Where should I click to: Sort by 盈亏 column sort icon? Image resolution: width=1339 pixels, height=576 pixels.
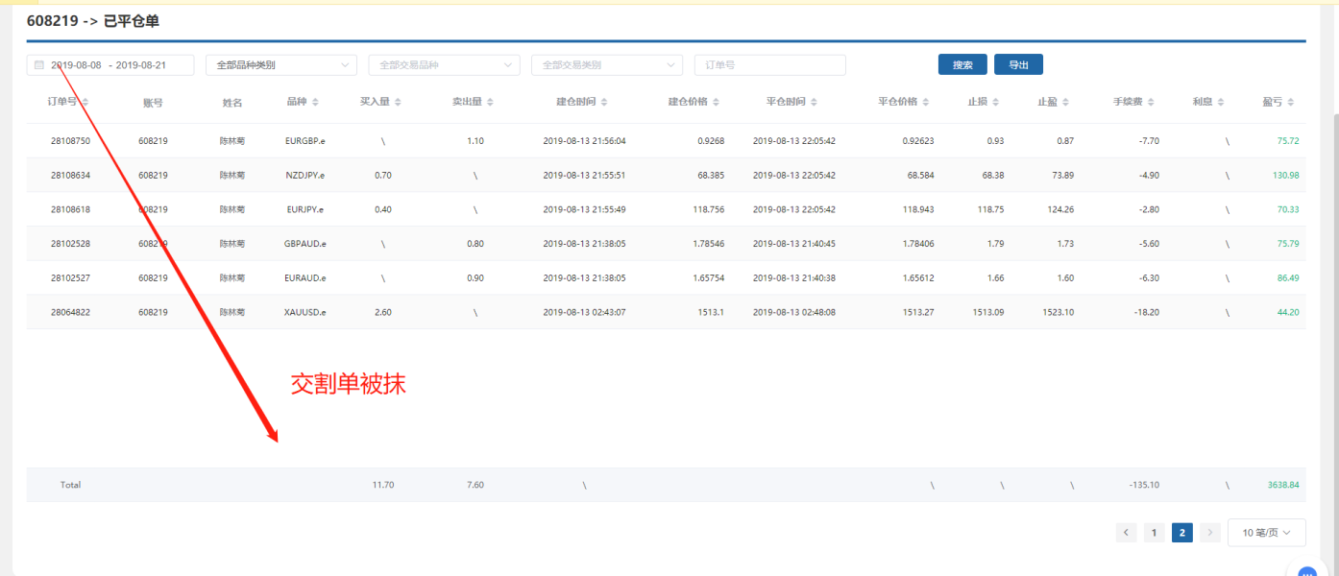click(x=1291, y=102)
